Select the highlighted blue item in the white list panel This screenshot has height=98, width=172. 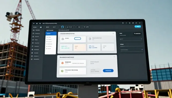pyautogui.click(x=51, y=34)
